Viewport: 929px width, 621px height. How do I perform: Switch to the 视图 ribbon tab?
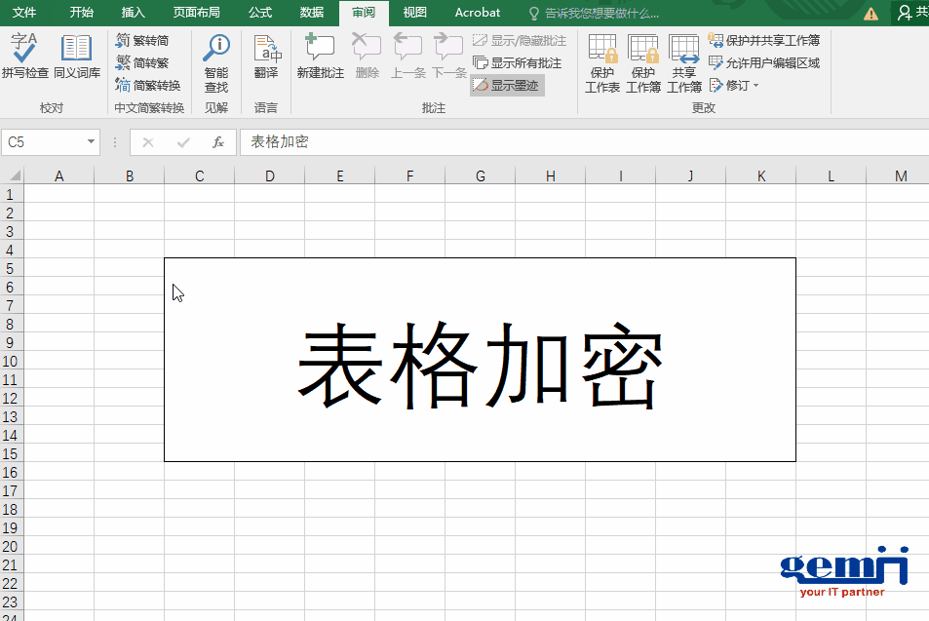point(413,13)
